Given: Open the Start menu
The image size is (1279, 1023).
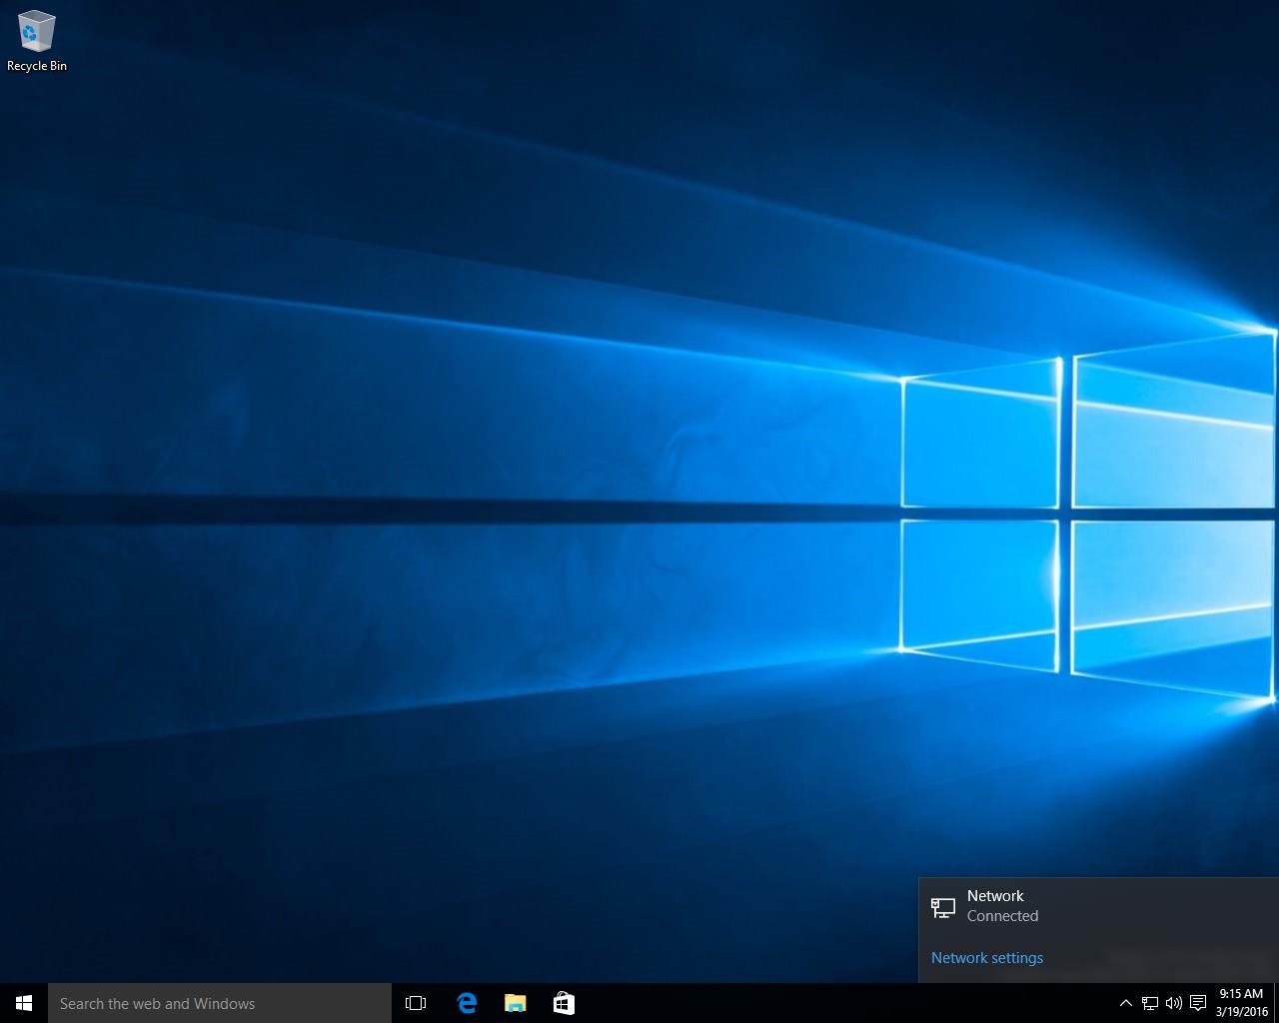Looking at the screenshot, I should [24, 1003].
